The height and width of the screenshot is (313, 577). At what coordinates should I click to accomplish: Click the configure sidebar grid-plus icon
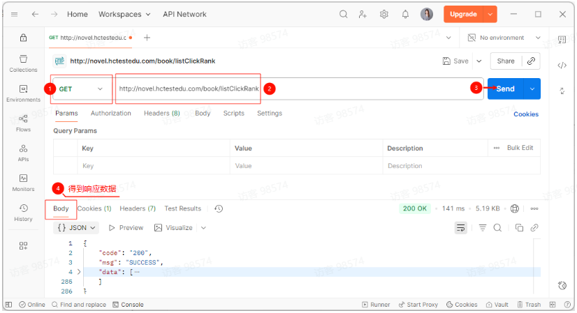(23, 246)
